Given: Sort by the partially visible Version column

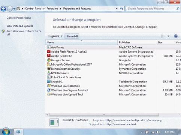Looking at the screenshot, I should point(178,42).
